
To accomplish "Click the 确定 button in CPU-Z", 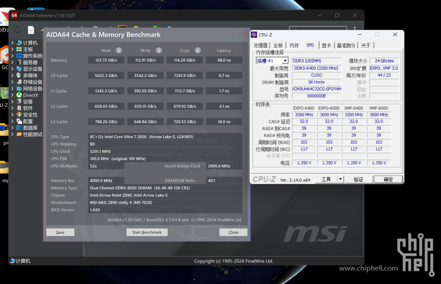I will (x=388, y=179).
